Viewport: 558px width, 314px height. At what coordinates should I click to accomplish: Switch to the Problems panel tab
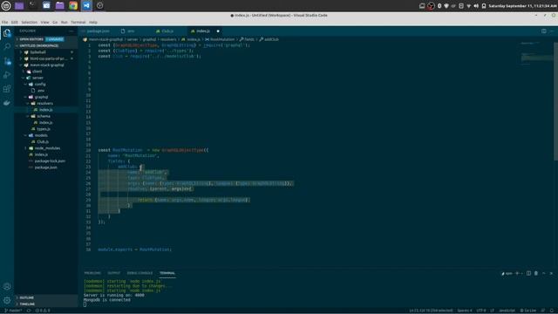[x=92, y=273]
